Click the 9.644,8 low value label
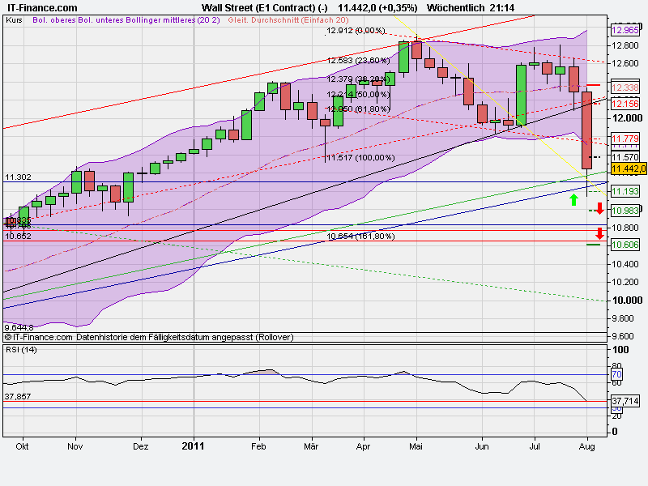 [19, 328]
